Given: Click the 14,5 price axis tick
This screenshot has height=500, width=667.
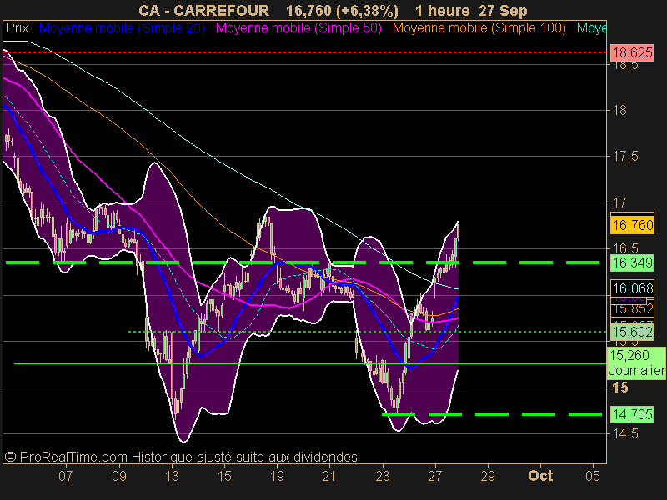Looking at the screenshot, I should 626,433.
